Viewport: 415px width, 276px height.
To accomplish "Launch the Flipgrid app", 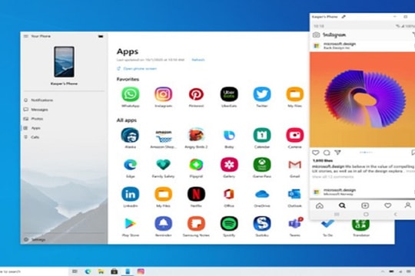I will point(196,165).
